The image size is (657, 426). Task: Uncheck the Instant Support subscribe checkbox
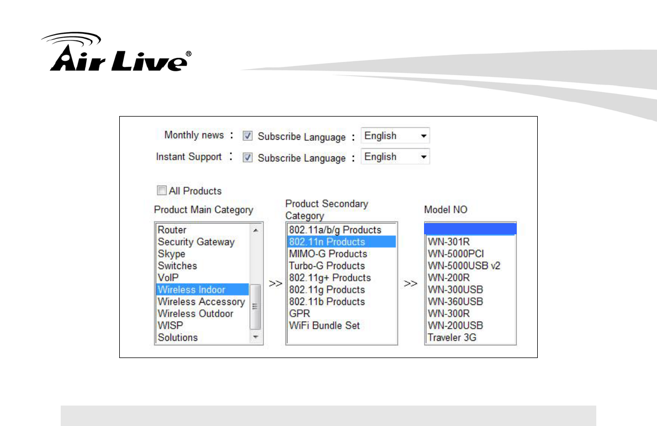[x=248, y=157]
